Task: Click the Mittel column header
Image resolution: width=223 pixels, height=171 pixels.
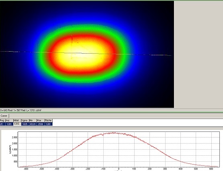Action: [x=17, y=121]
